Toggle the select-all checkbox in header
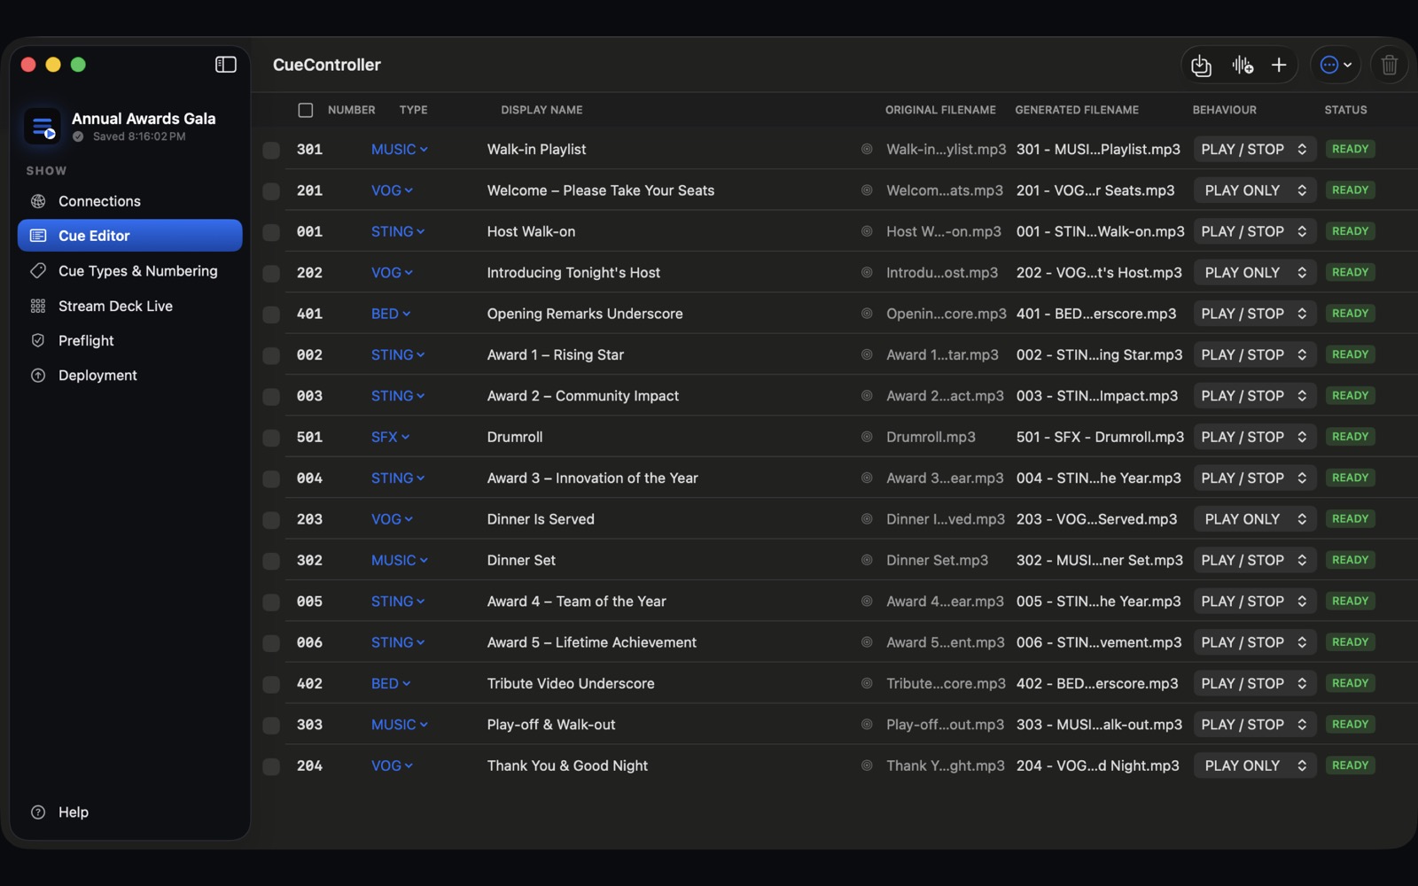Screen dimensions: 1418x886 coord(306,110)
